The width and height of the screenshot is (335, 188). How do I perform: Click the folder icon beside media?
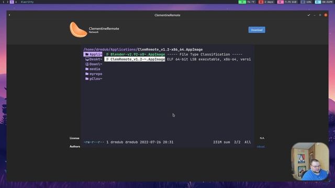87,69
